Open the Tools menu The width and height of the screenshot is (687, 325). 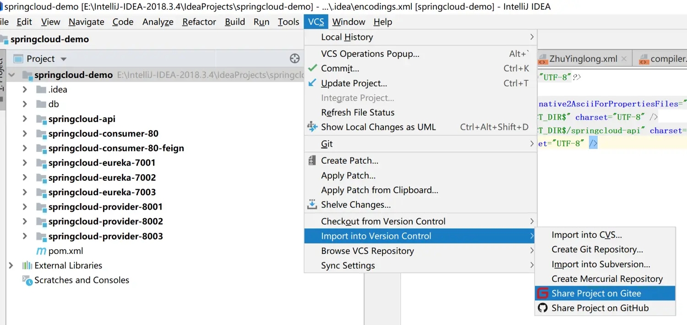point(289,22)
